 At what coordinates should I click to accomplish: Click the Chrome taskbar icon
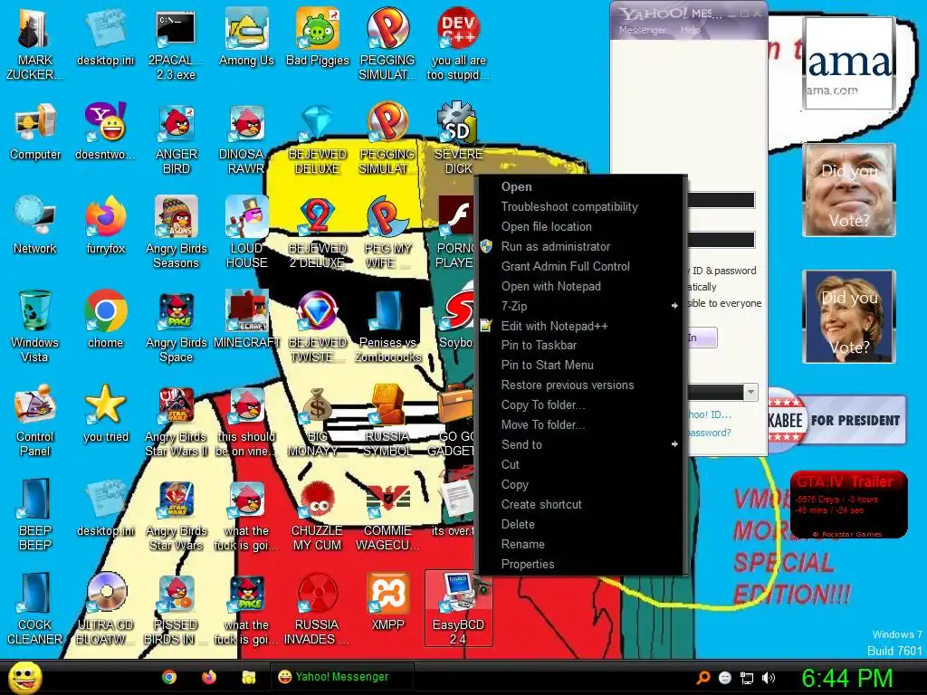pyautogui.click(x=169, y=677)
